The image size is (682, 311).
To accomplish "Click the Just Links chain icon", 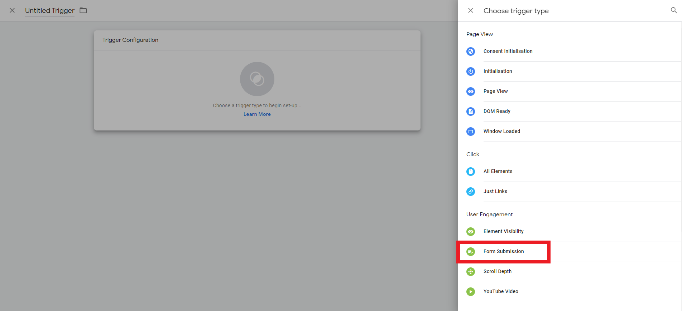I will point(471,192).
